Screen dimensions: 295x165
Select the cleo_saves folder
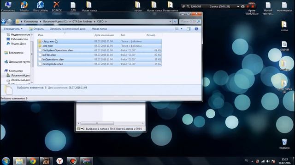click(100, 41)
